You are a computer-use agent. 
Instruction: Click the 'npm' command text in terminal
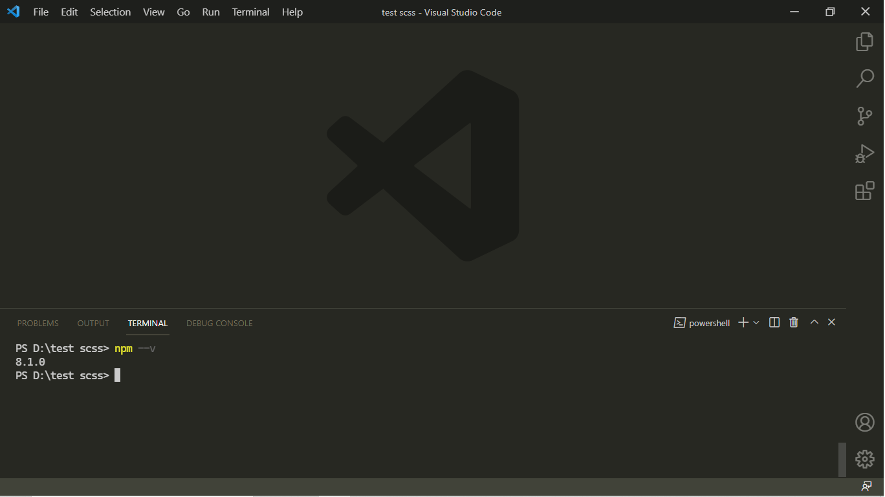point(124,349)
